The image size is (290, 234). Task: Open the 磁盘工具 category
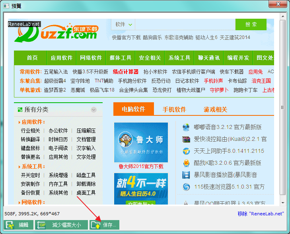(86, 175)
